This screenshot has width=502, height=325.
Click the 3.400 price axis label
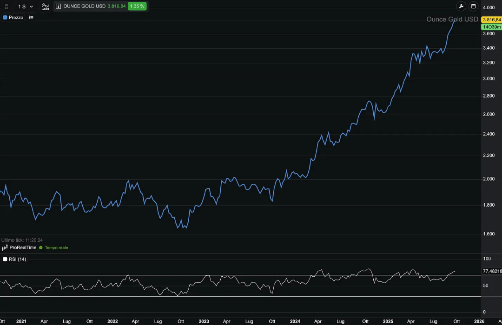coord(489,48)
